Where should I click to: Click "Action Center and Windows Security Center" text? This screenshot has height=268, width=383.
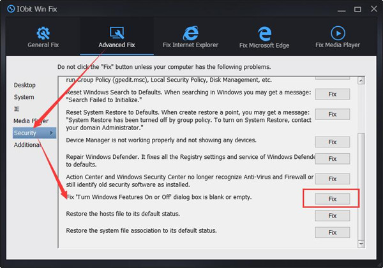(x=190, y=181)
